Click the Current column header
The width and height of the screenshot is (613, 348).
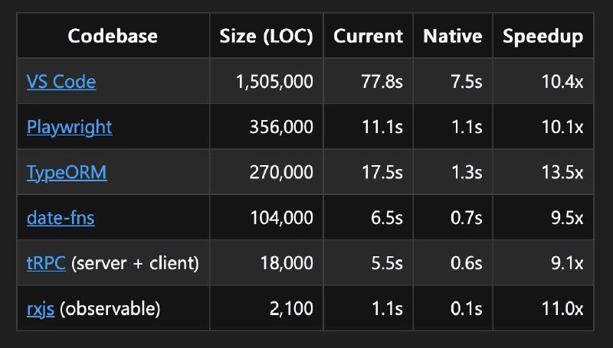pyautogui.click(x=369, y=36)
